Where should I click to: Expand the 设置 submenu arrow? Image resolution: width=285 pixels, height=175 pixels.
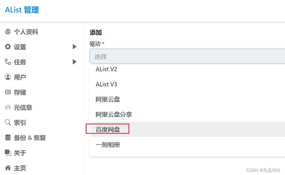(x=74, y=47)
